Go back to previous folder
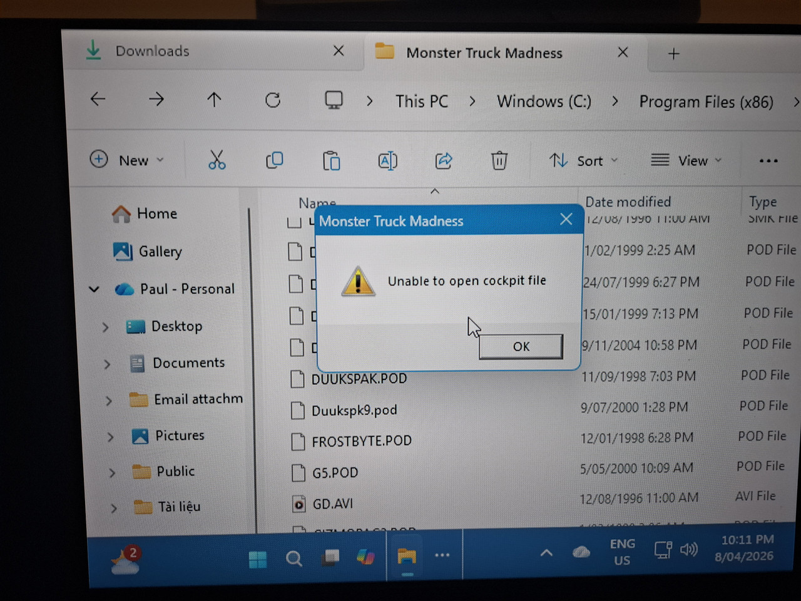 (98, 99)
